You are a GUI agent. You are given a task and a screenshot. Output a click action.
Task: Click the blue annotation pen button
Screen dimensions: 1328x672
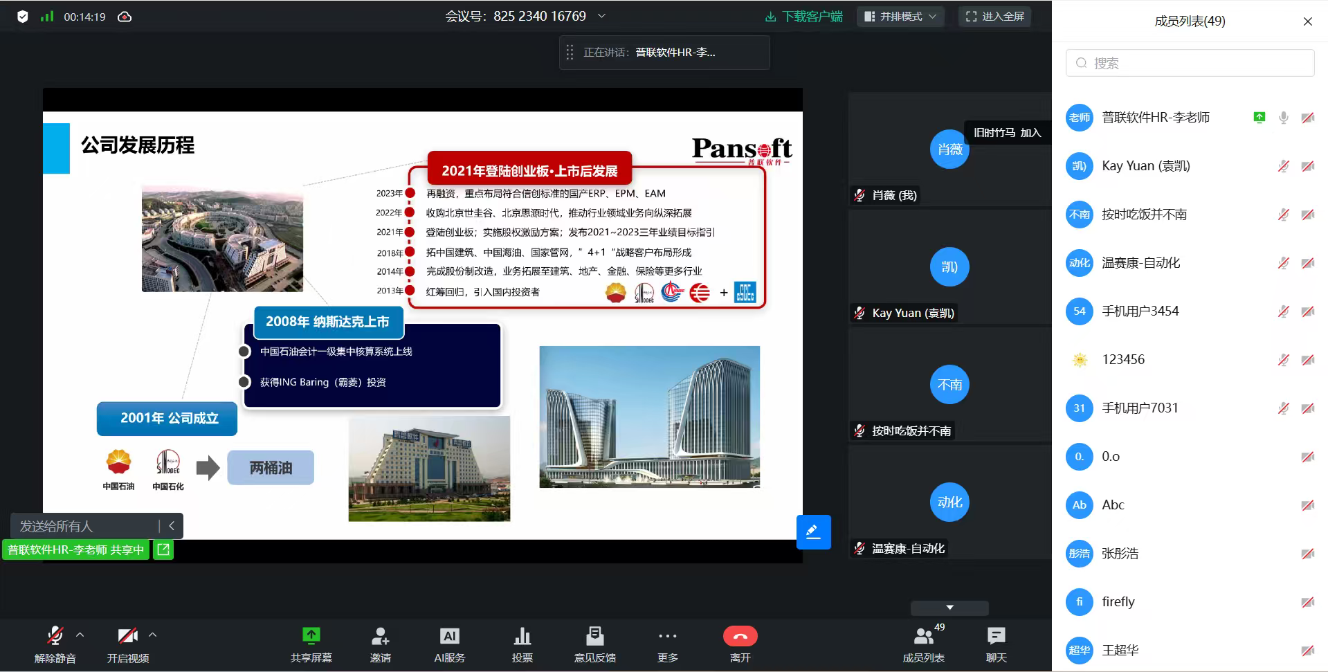[813, 532]
